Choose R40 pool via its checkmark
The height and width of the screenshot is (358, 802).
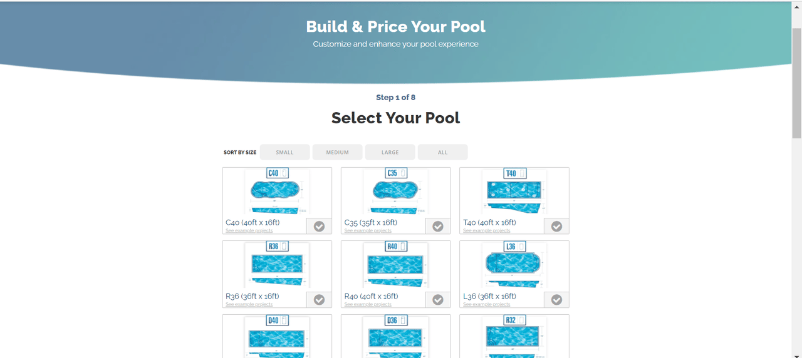click(438, 300)
